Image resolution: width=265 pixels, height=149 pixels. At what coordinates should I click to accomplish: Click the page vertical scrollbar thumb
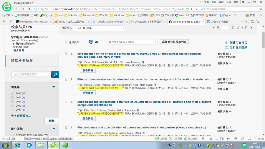[x=263, y=40]
